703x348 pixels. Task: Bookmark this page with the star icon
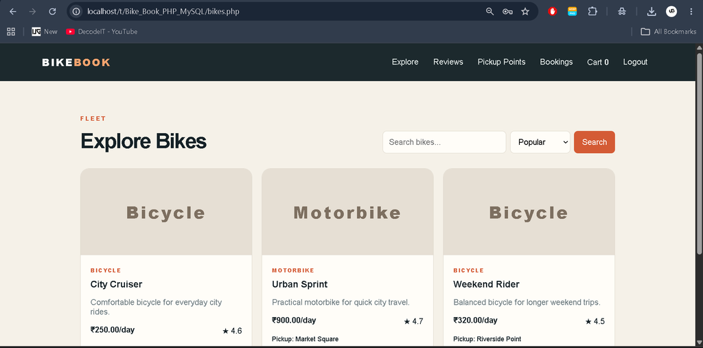[x=525, y=12]
